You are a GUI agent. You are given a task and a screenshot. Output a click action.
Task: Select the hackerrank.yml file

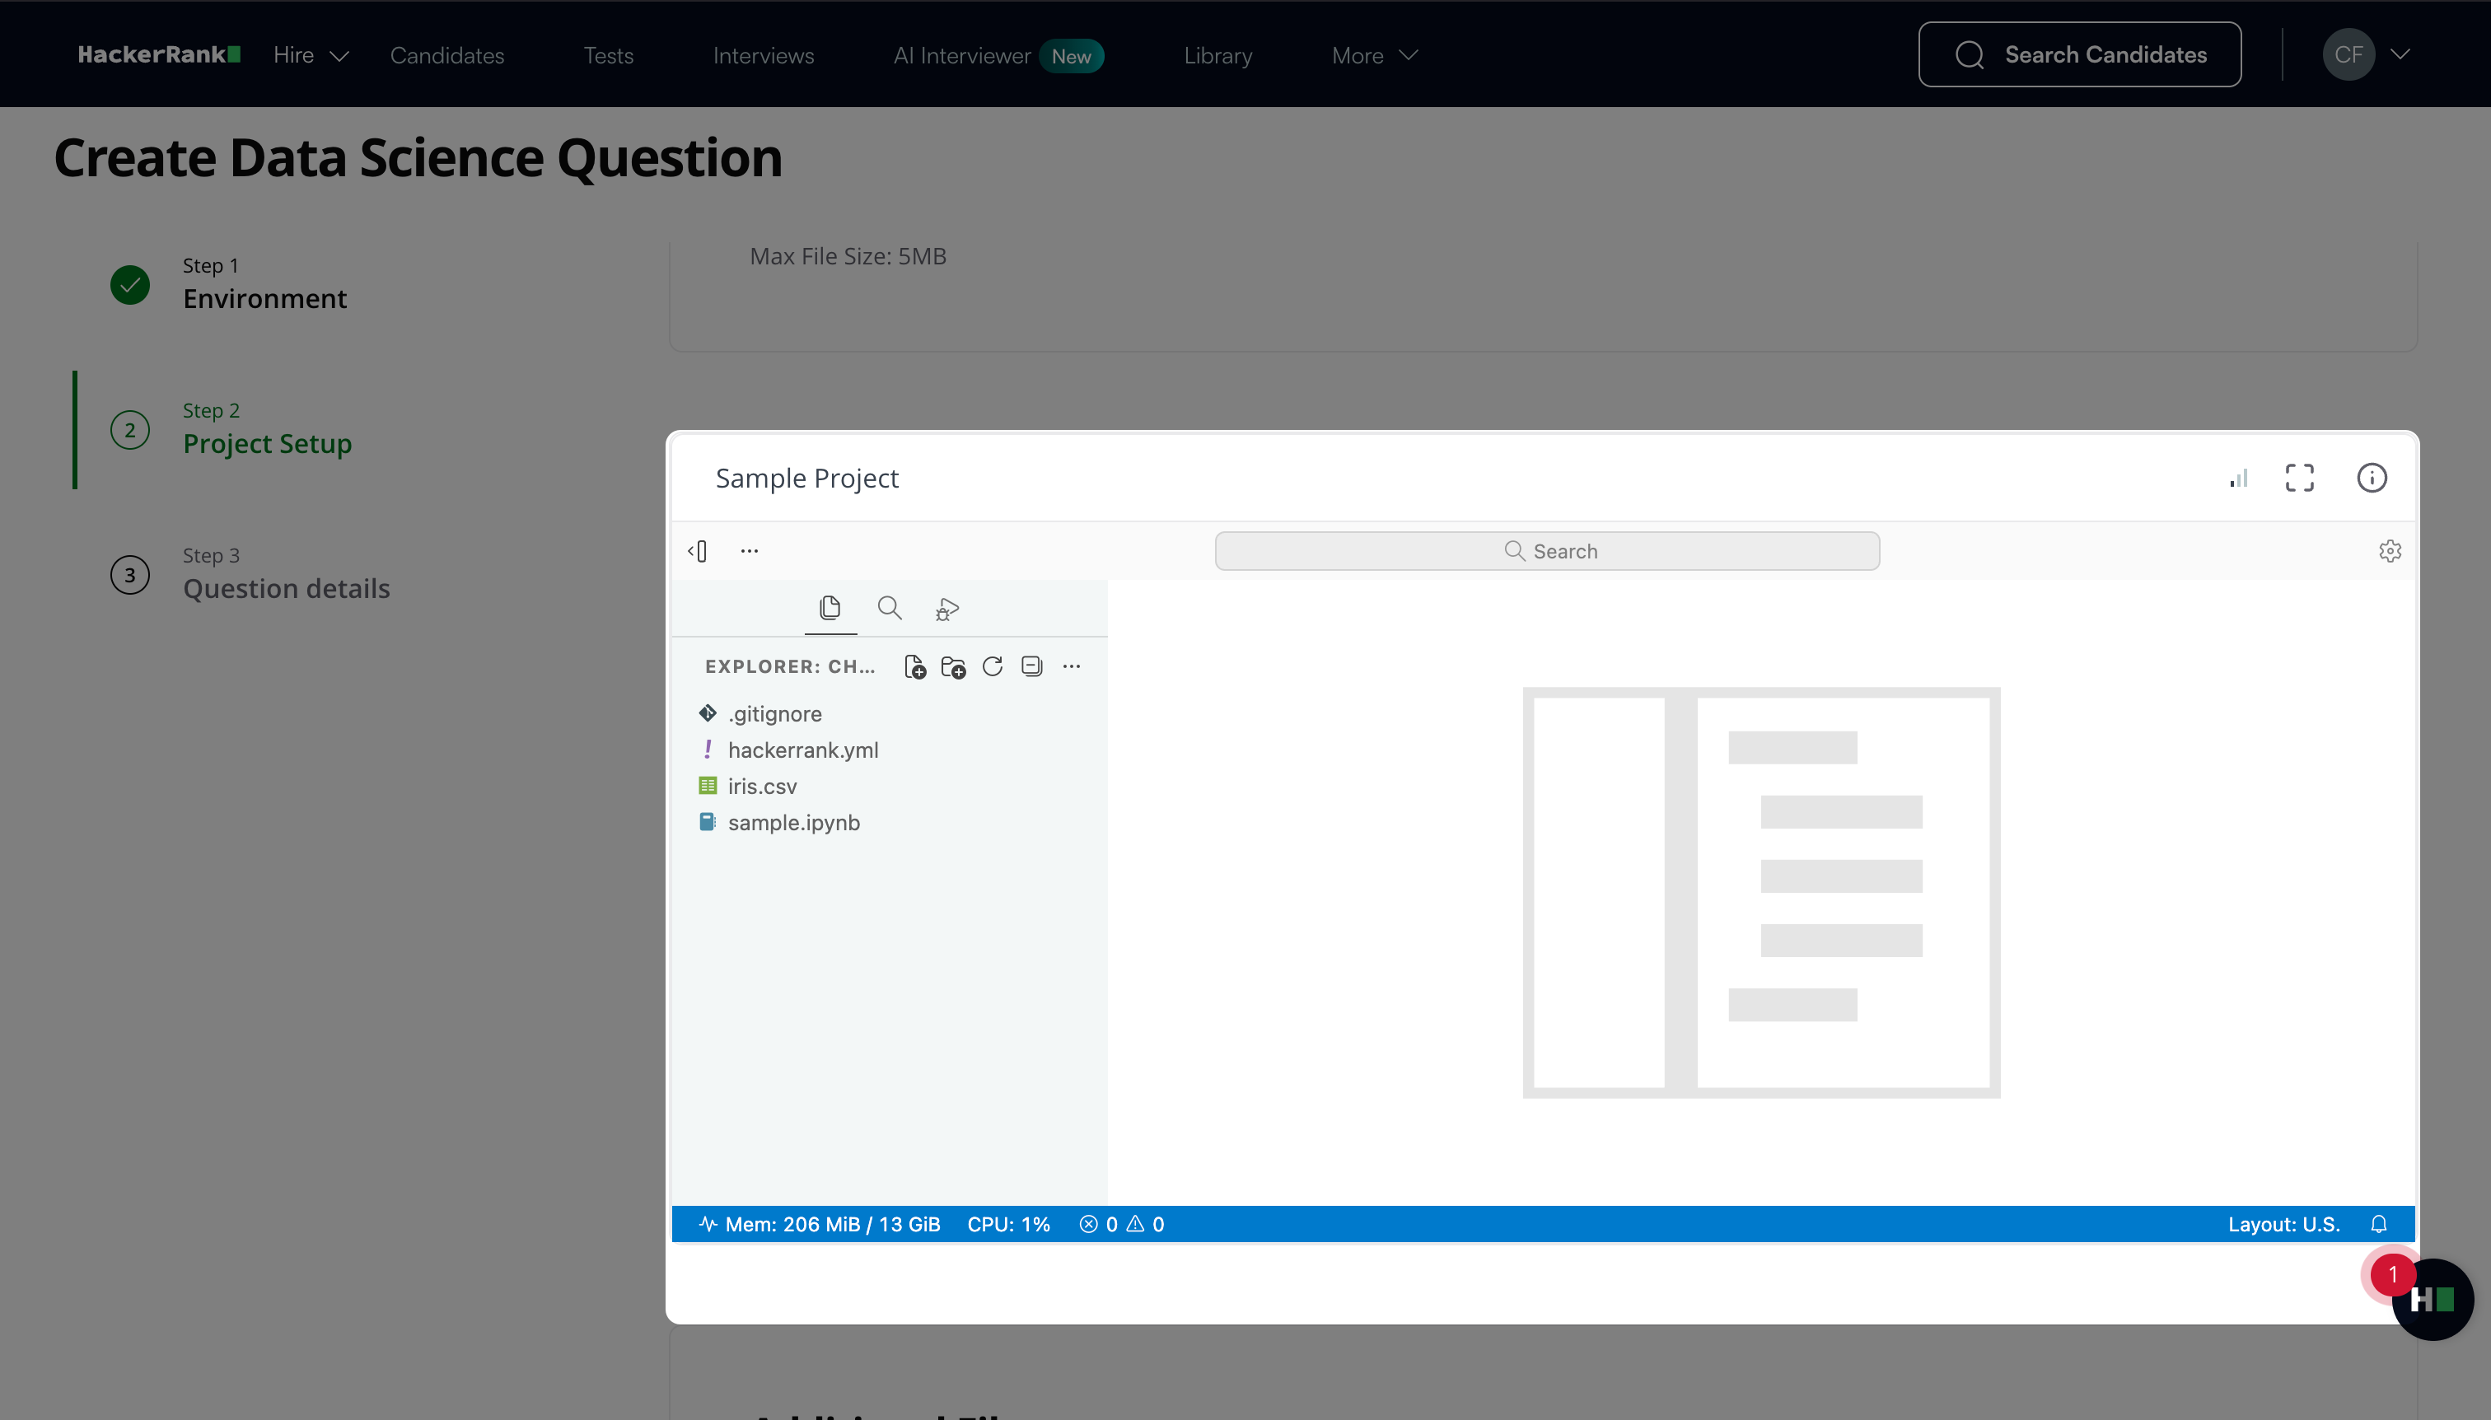[802, 750]
